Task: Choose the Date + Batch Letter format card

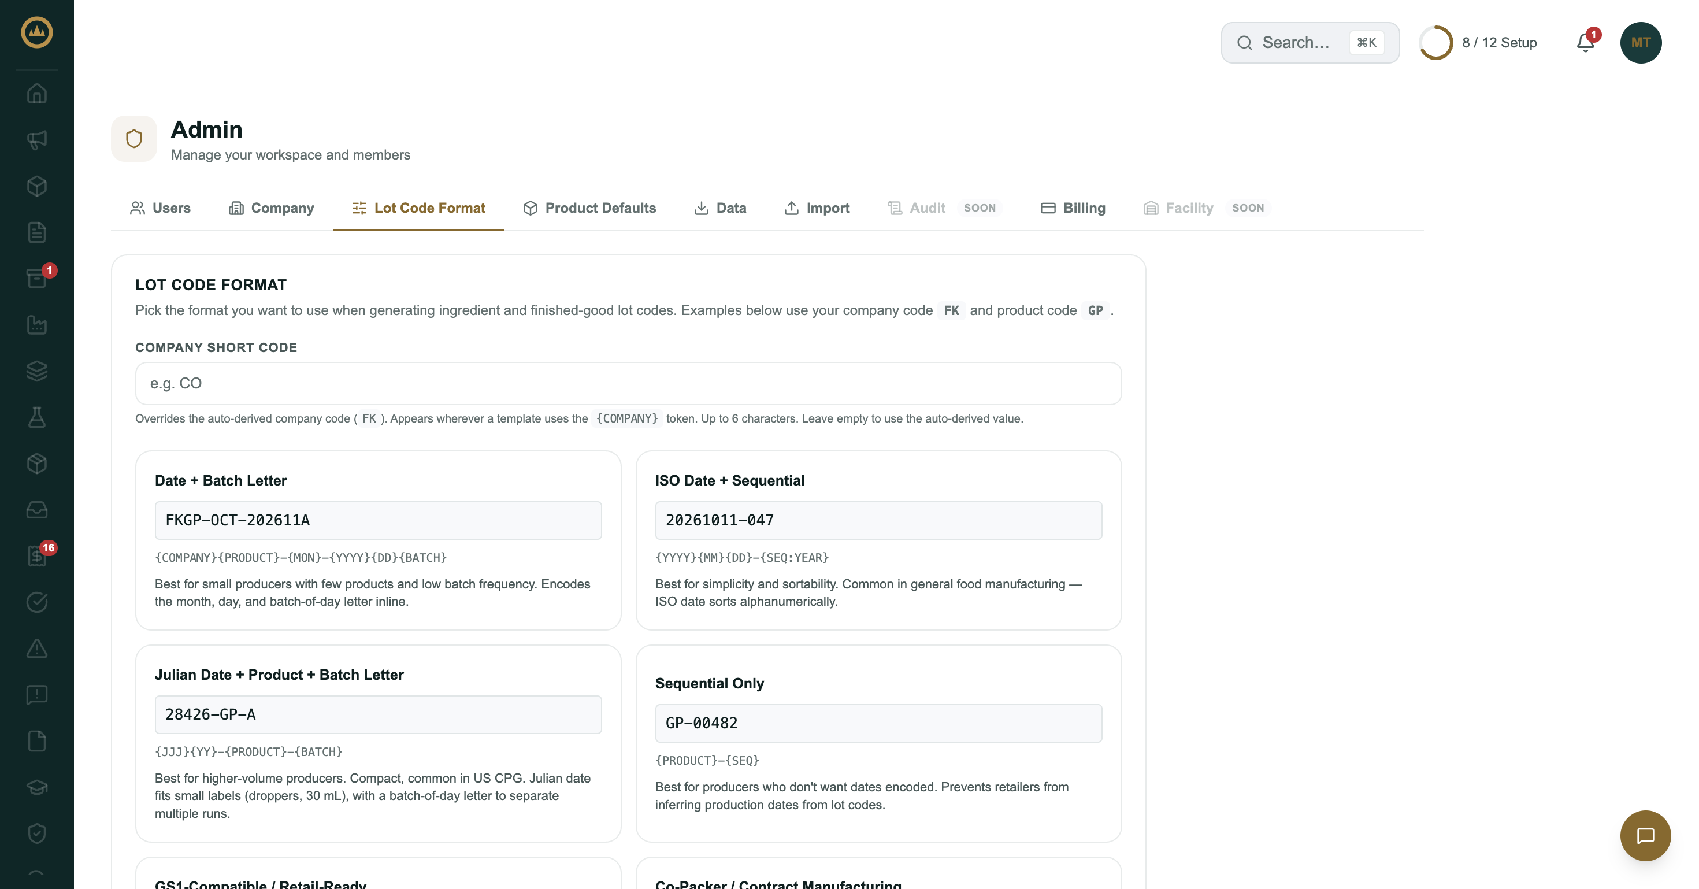Action: [378, 540]
